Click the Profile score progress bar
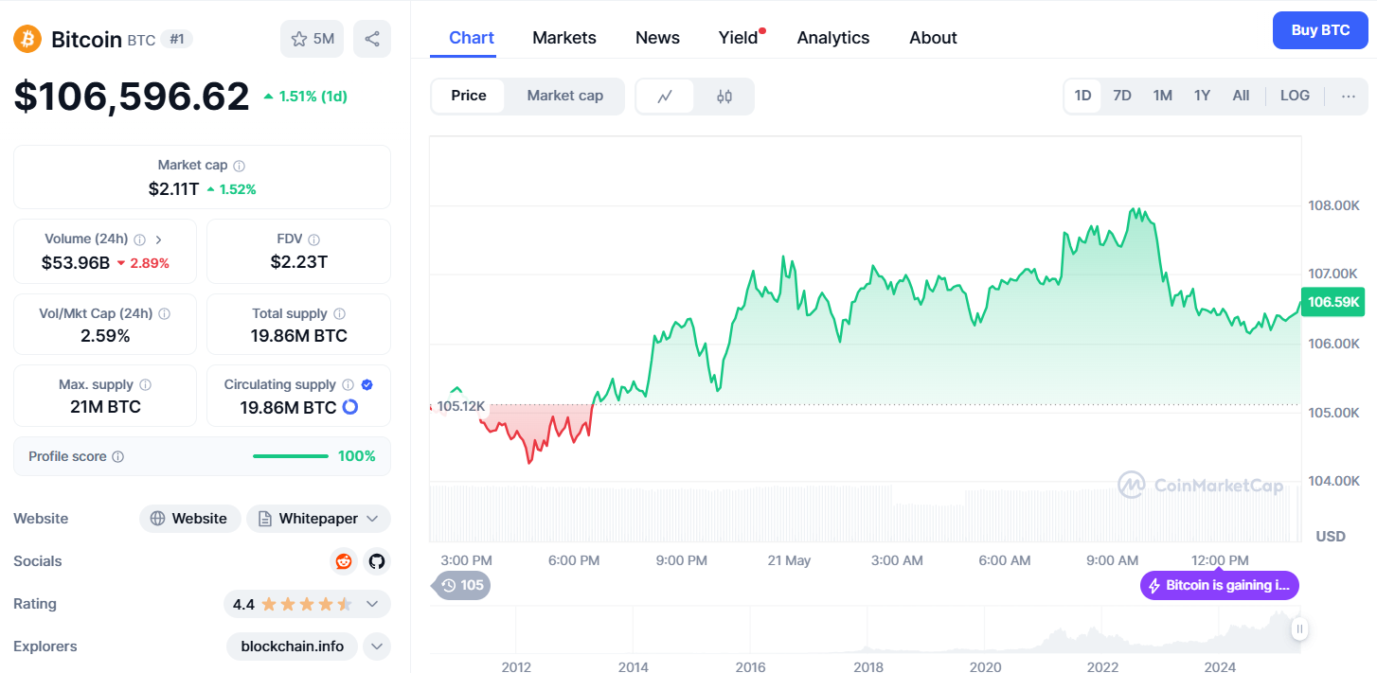Screen dimensions: 1377x673 tap(291, 456)
